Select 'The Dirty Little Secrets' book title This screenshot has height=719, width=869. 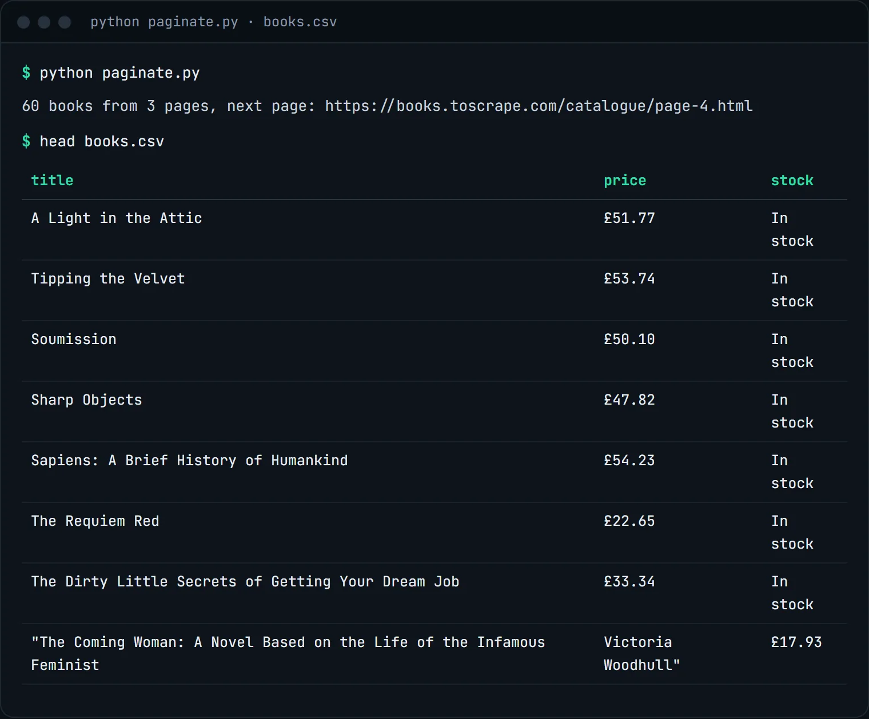[245, 582]
